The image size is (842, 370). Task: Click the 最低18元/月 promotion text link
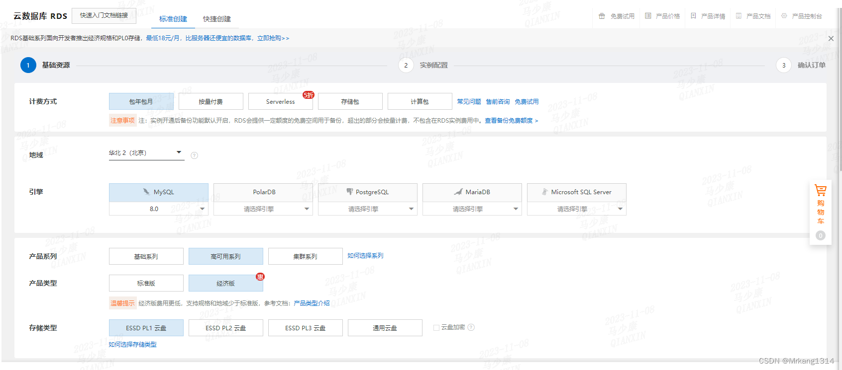163,38
